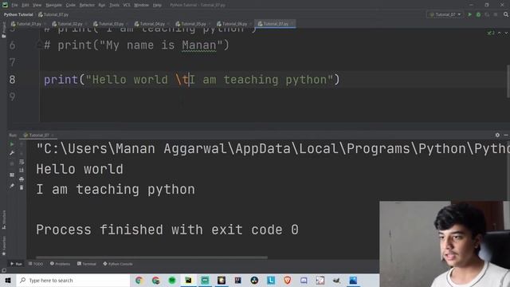
Task: Open the Favorites tool window sidebar
Action: point(4,246)
